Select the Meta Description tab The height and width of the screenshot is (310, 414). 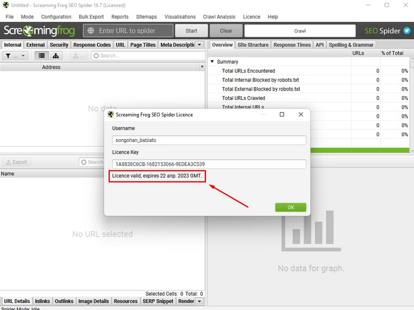177,45
